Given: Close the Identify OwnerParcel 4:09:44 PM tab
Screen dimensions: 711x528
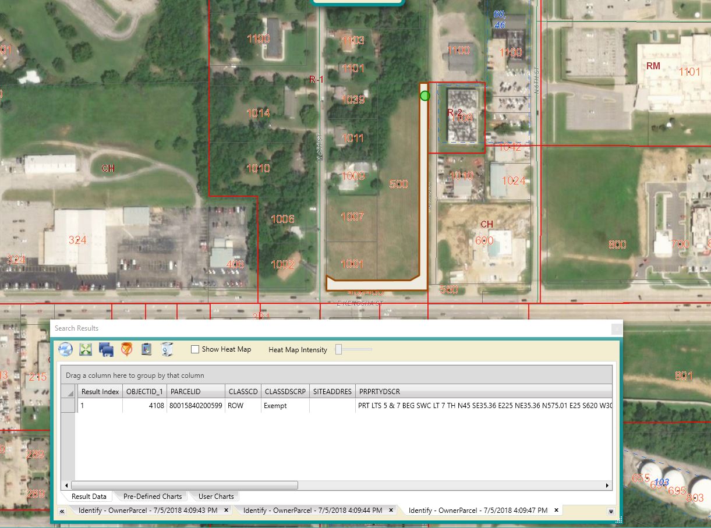Looking at the screenshot, I should [x=391, y=510].
